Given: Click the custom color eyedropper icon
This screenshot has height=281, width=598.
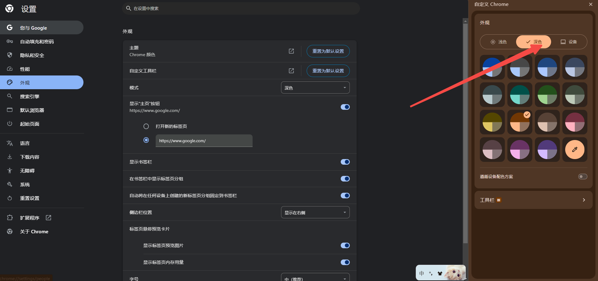Looking at the screenshot, I should coord(575,149).
